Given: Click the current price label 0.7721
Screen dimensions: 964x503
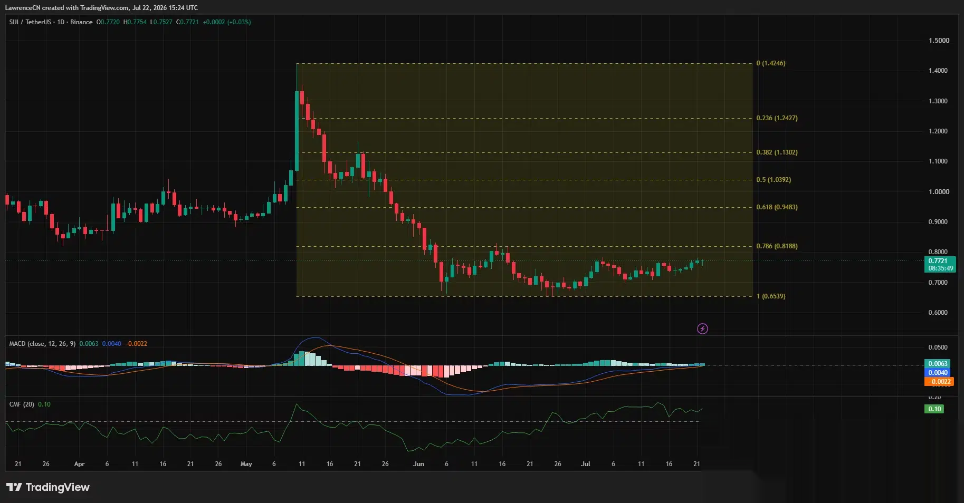Looking at the screenshot, I should 937,261.
